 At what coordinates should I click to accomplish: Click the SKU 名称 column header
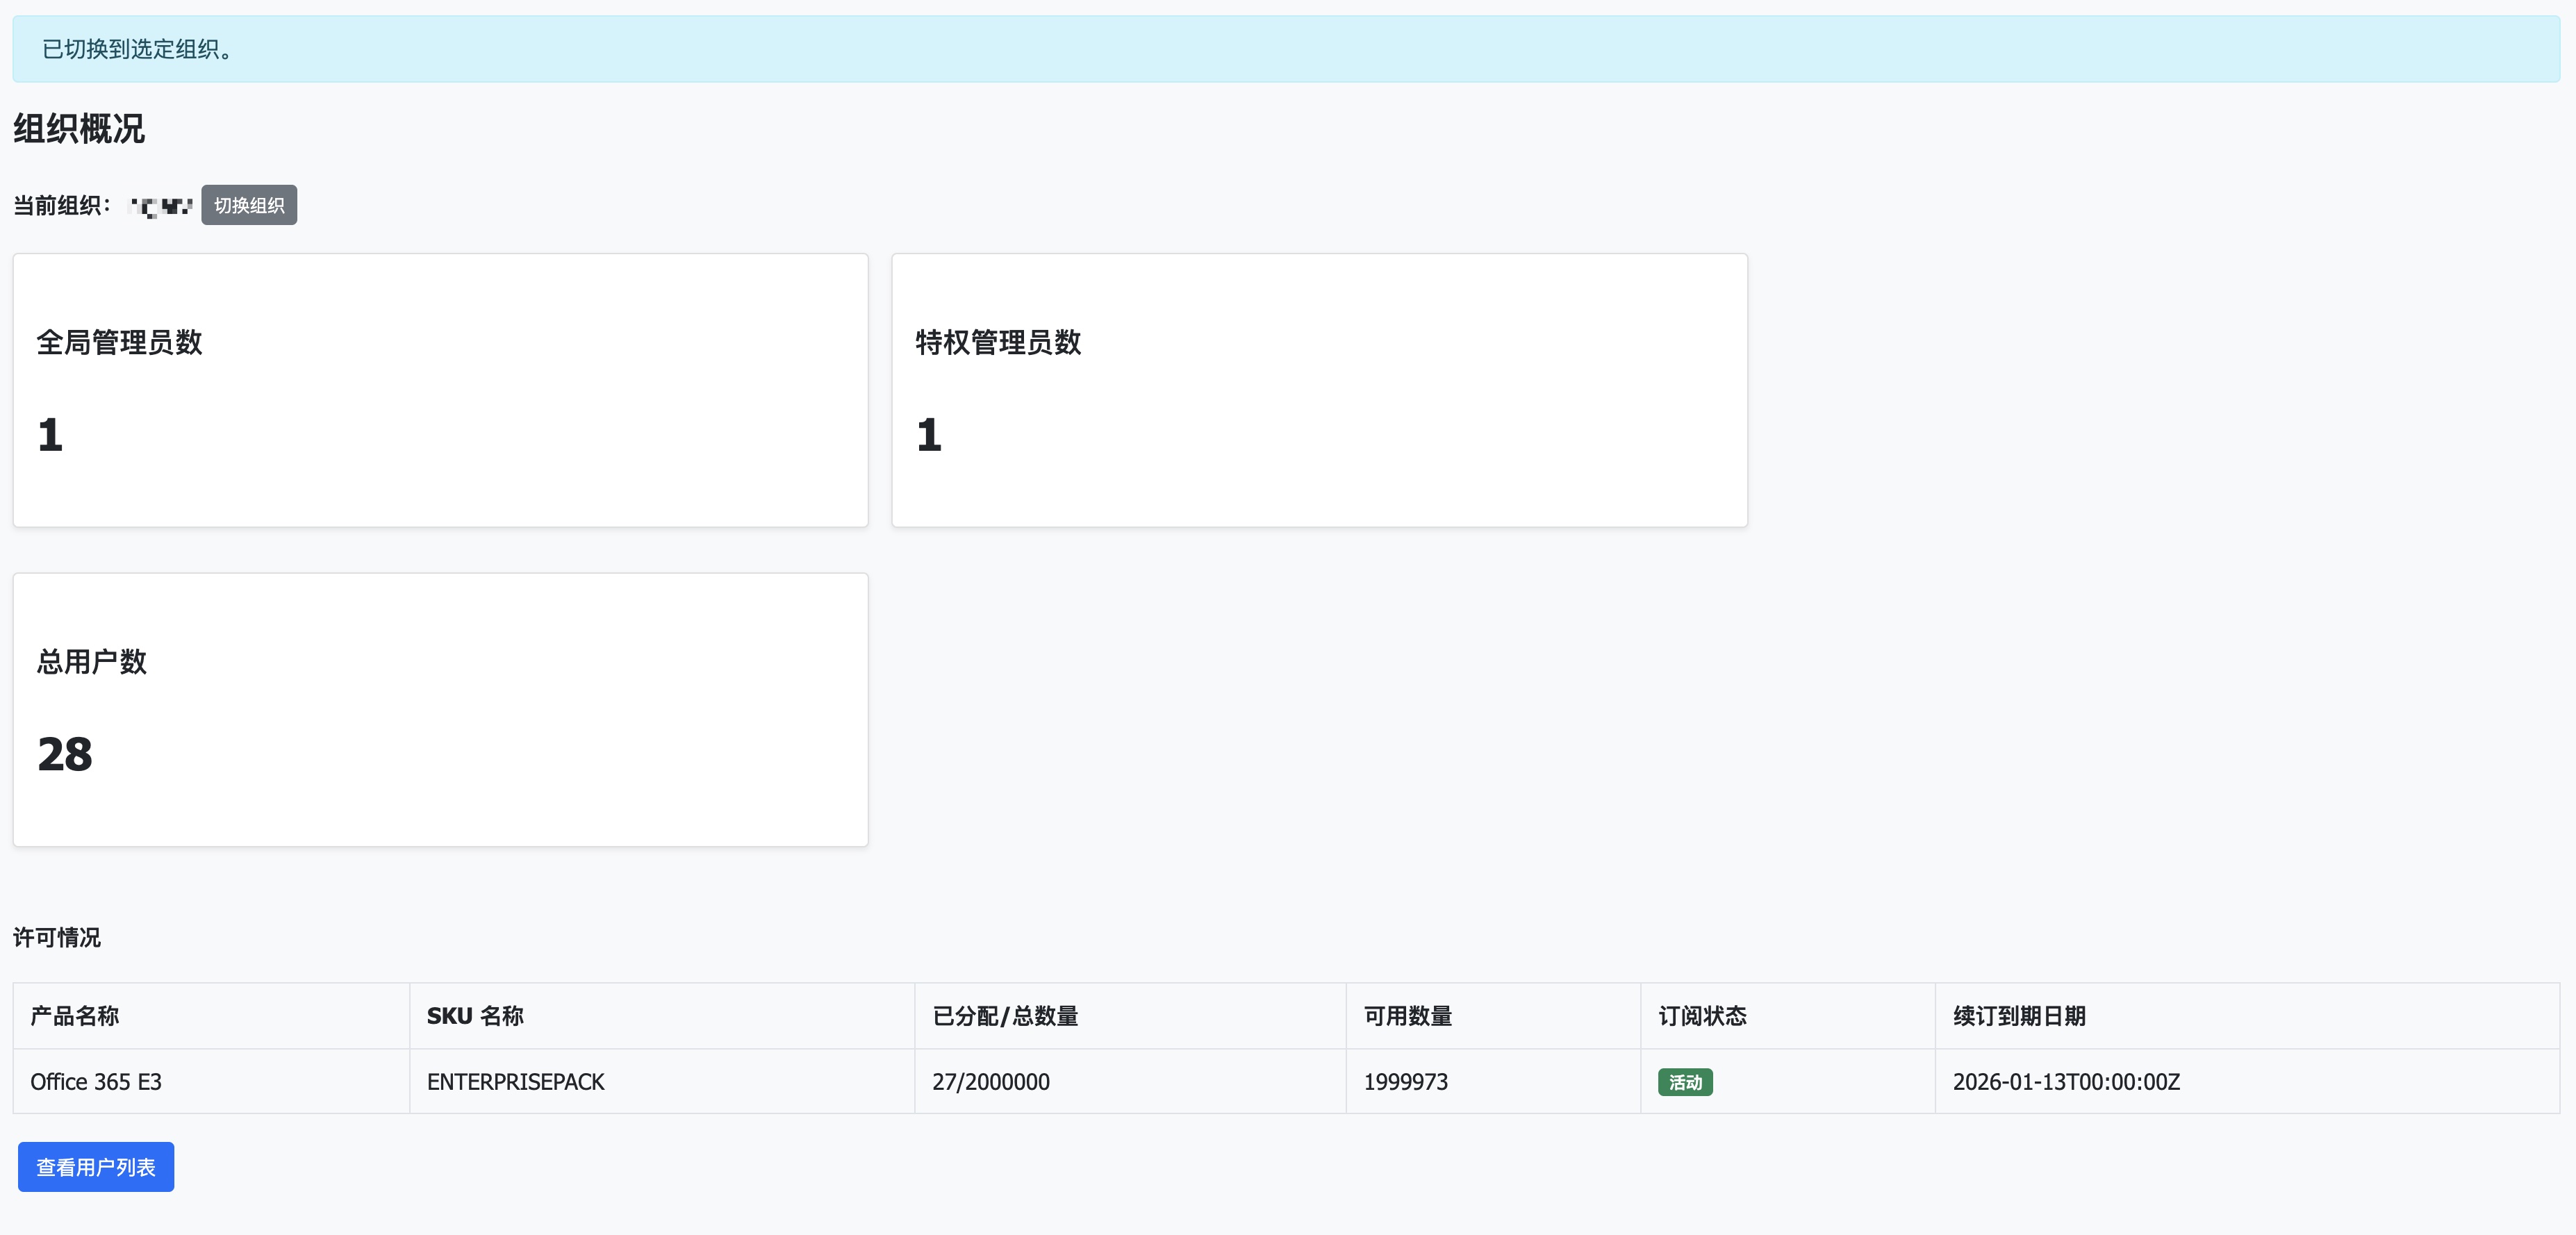pos(475,1016)
